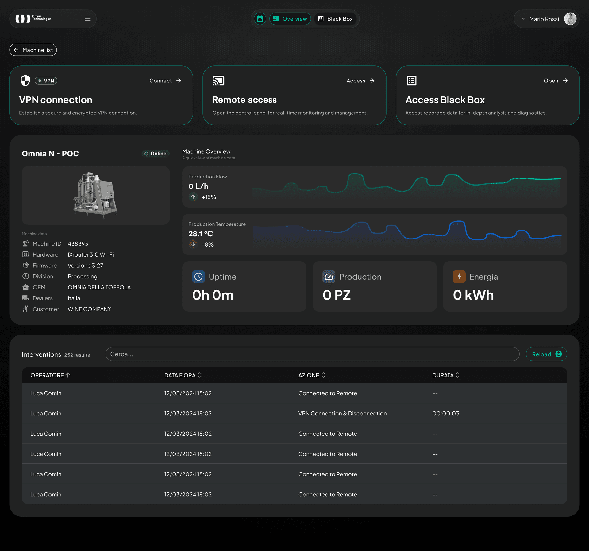Expand the Mario Rossi user dropdown

click(523, 19)
